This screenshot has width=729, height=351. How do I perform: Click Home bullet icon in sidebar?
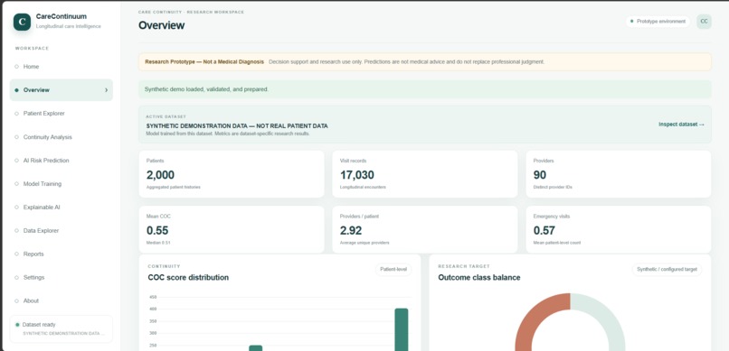pyautogui.click(x=17, y=67)
